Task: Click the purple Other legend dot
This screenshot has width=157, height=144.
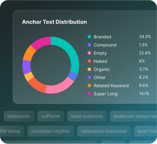Action: coord(89,77)
